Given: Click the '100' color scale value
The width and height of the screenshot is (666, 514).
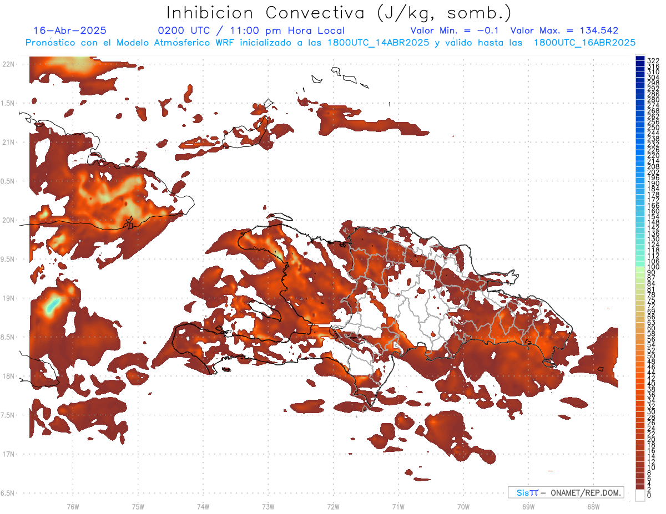Looking at the screenshot, I should point(653,267).
